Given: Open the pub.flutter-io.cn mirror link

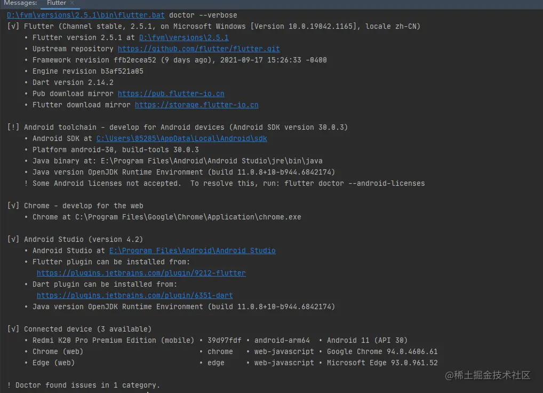Looking at the screenshot, I should point(171,93).
